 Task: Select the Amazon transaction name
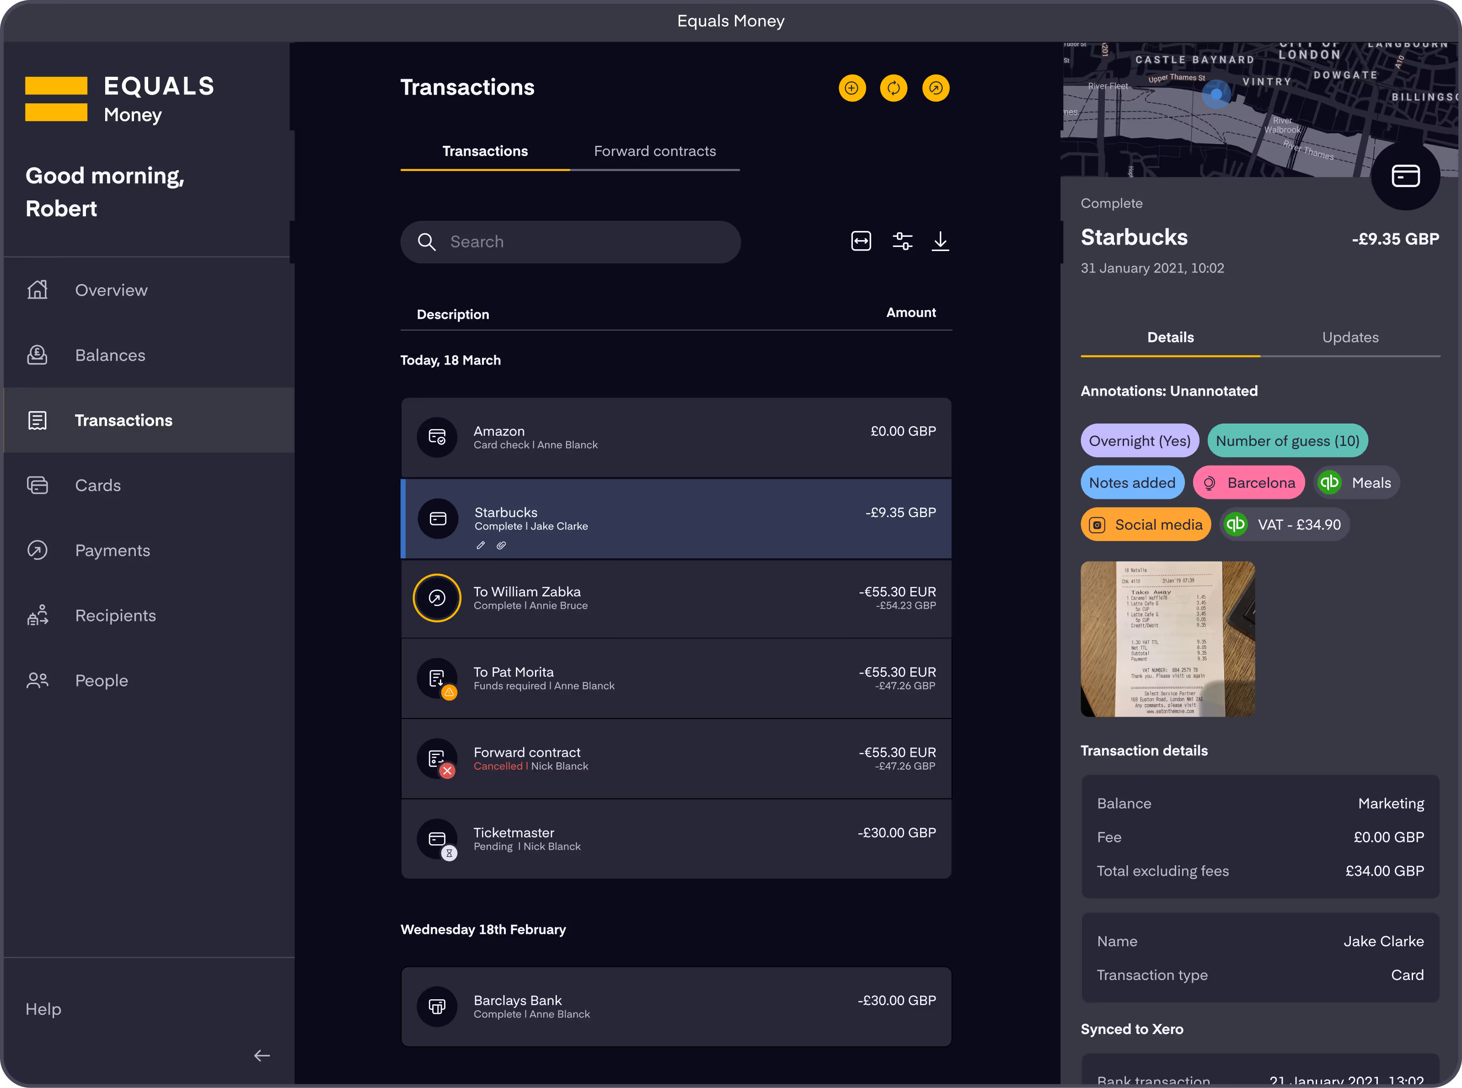tap(499, 431)
